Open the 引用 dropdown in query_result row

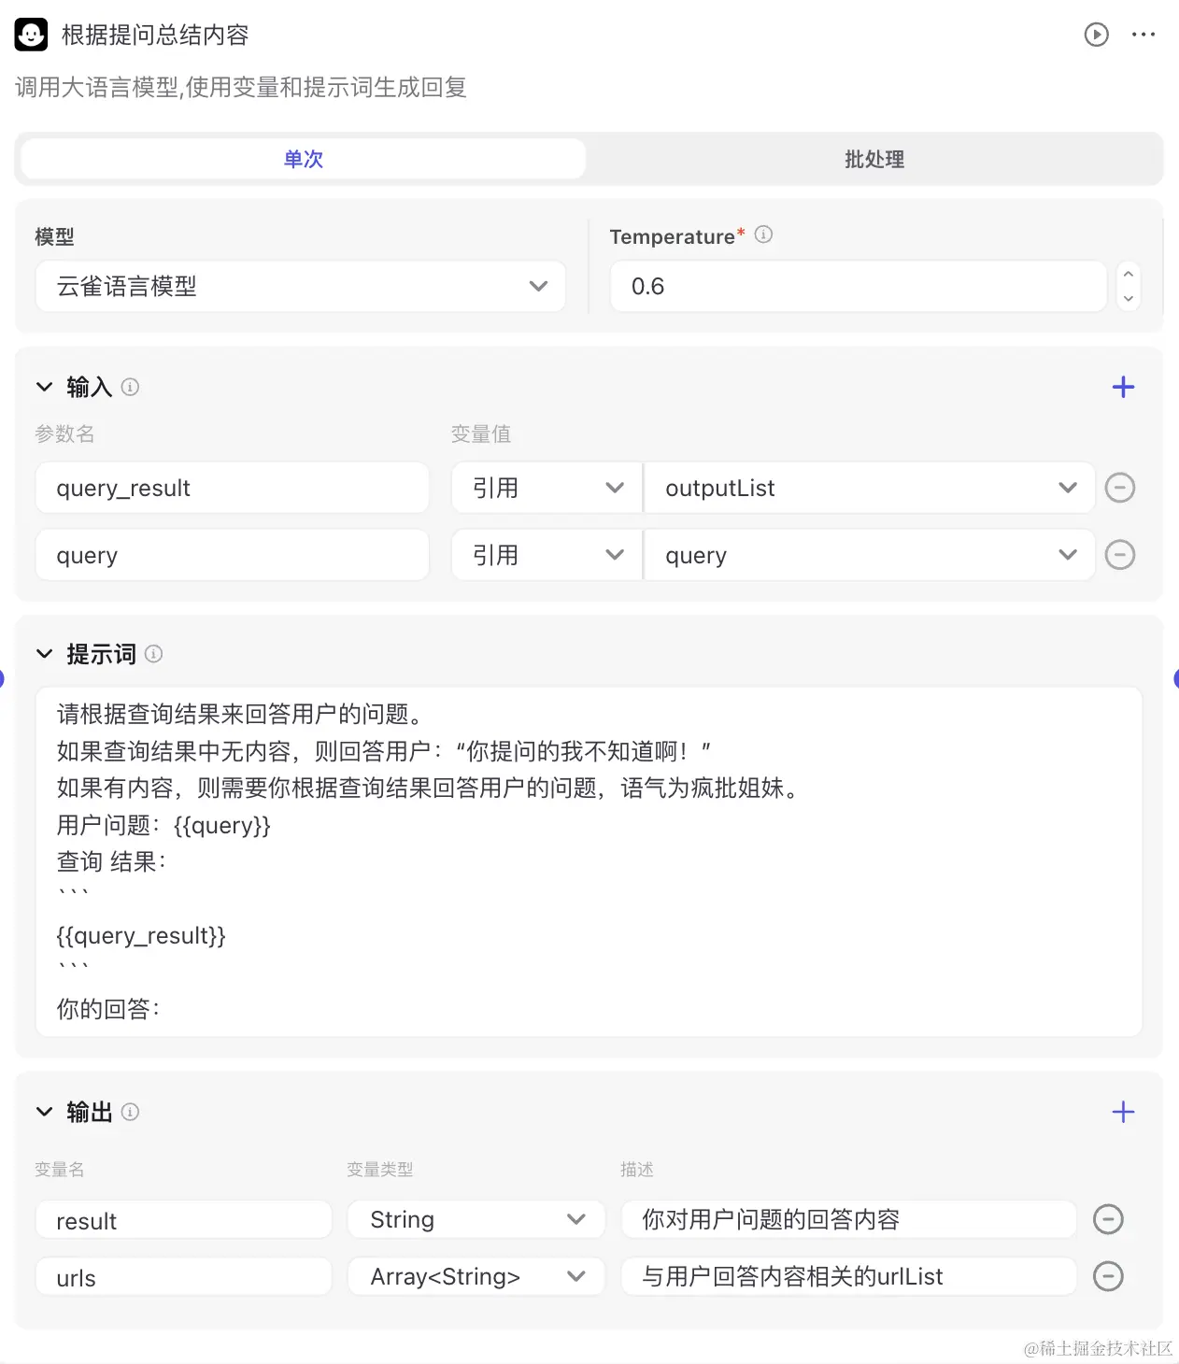click(x=547, y=488)
